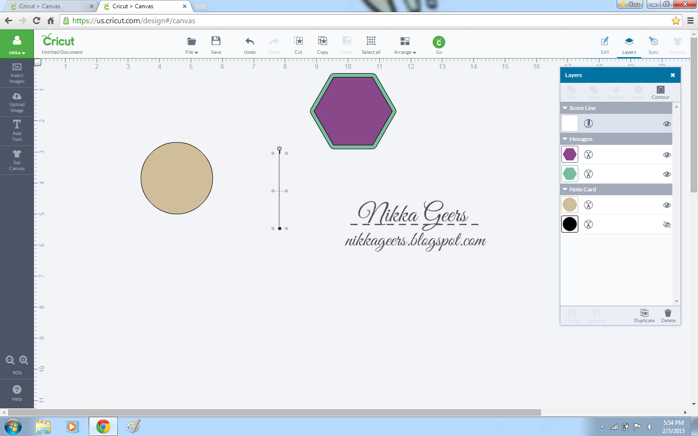Click the tan Note Card color swatch

570,204
